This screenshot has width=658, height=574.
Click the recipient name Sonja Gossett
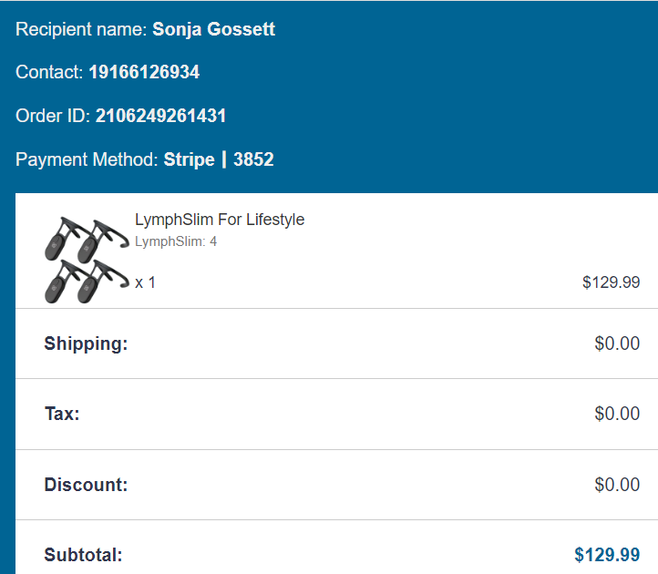[213, 29]
